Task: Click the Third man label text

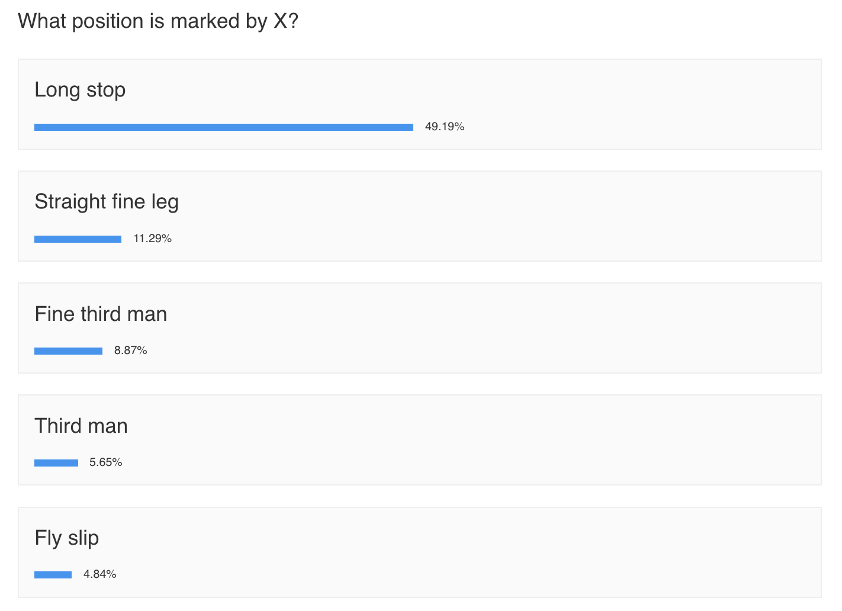Action: pyautogui.click(x=81, y=426)
